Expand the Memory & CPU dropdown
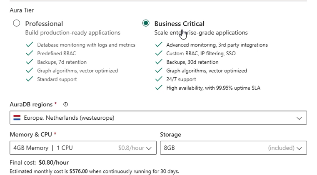 tap(83, 148)
